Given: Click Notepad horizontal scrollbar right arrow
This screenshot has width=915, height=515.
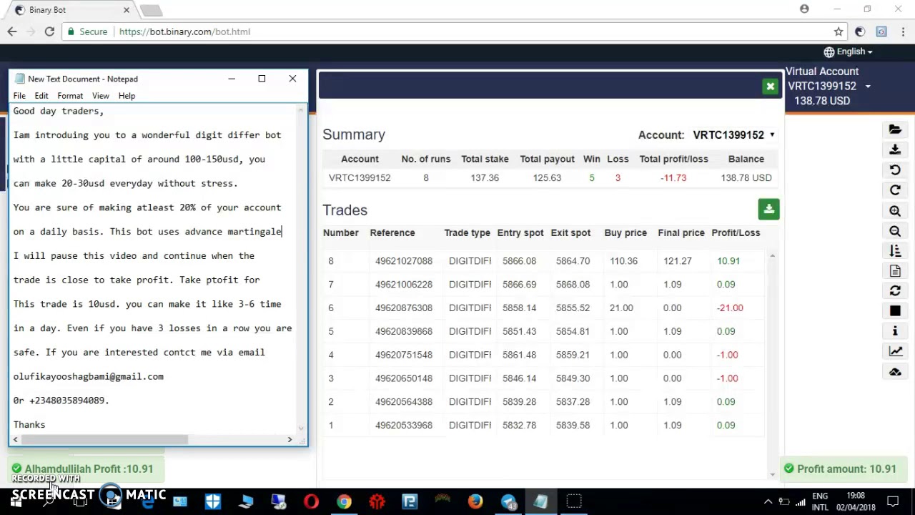Looking at the screenshot, I should click(290, 440).
